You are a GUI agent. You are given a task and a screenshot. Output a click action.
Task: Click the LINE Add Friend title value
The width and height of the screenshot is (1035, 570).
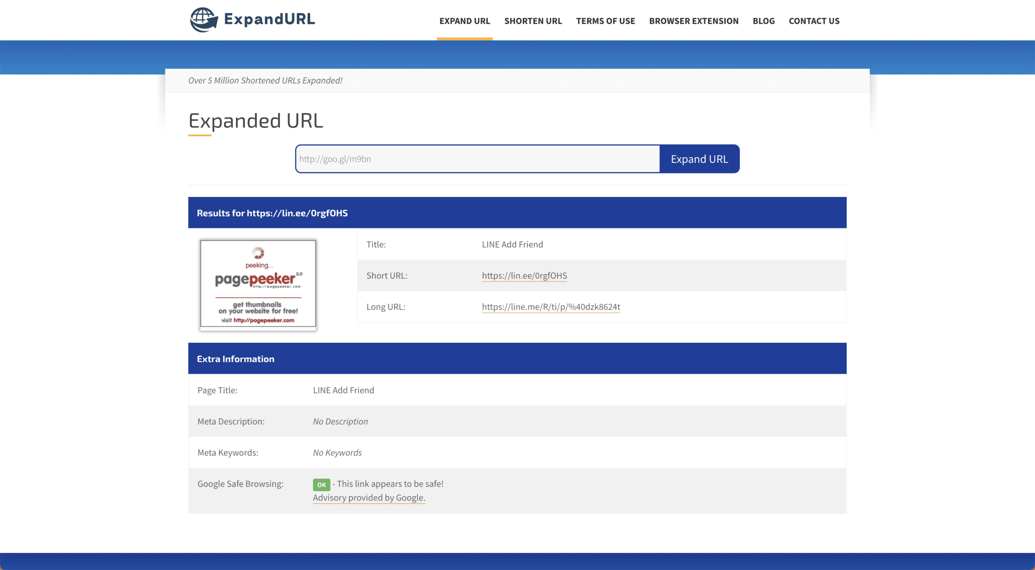(512, 245)
